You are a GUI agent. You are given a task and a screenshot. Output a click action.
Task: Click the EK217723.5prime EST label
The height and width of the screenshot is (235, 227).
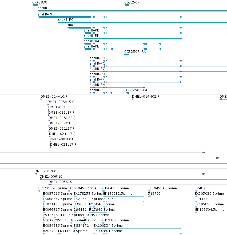(x=88, y=199)
